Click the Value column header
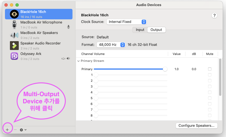Image resolution: width=226 pixels, height=137 pixels. click(177, 54)
